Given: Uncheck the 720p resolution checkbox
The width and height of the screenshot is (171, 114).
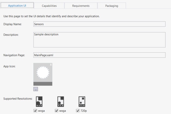Looking at the screenshot, I should [78, 111].
